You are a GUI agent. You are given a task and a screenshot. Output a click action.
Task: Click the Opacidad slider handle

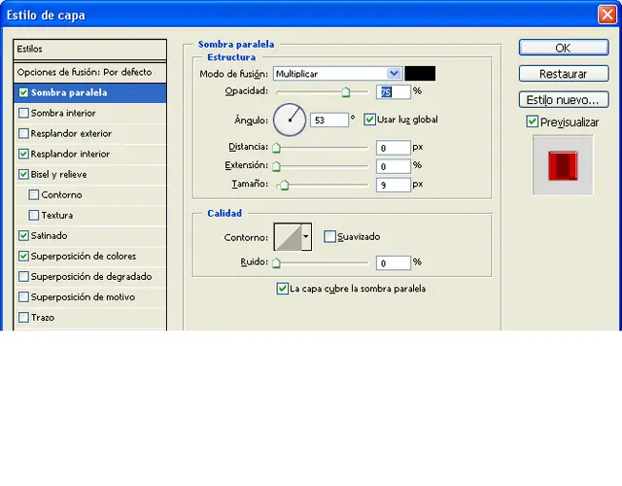click(346, 92)
